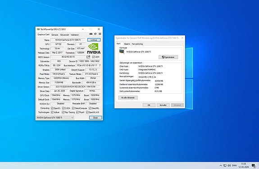Toggle the DirectML checkbox
Screen dimensions: 259x169
coord(90,108)
